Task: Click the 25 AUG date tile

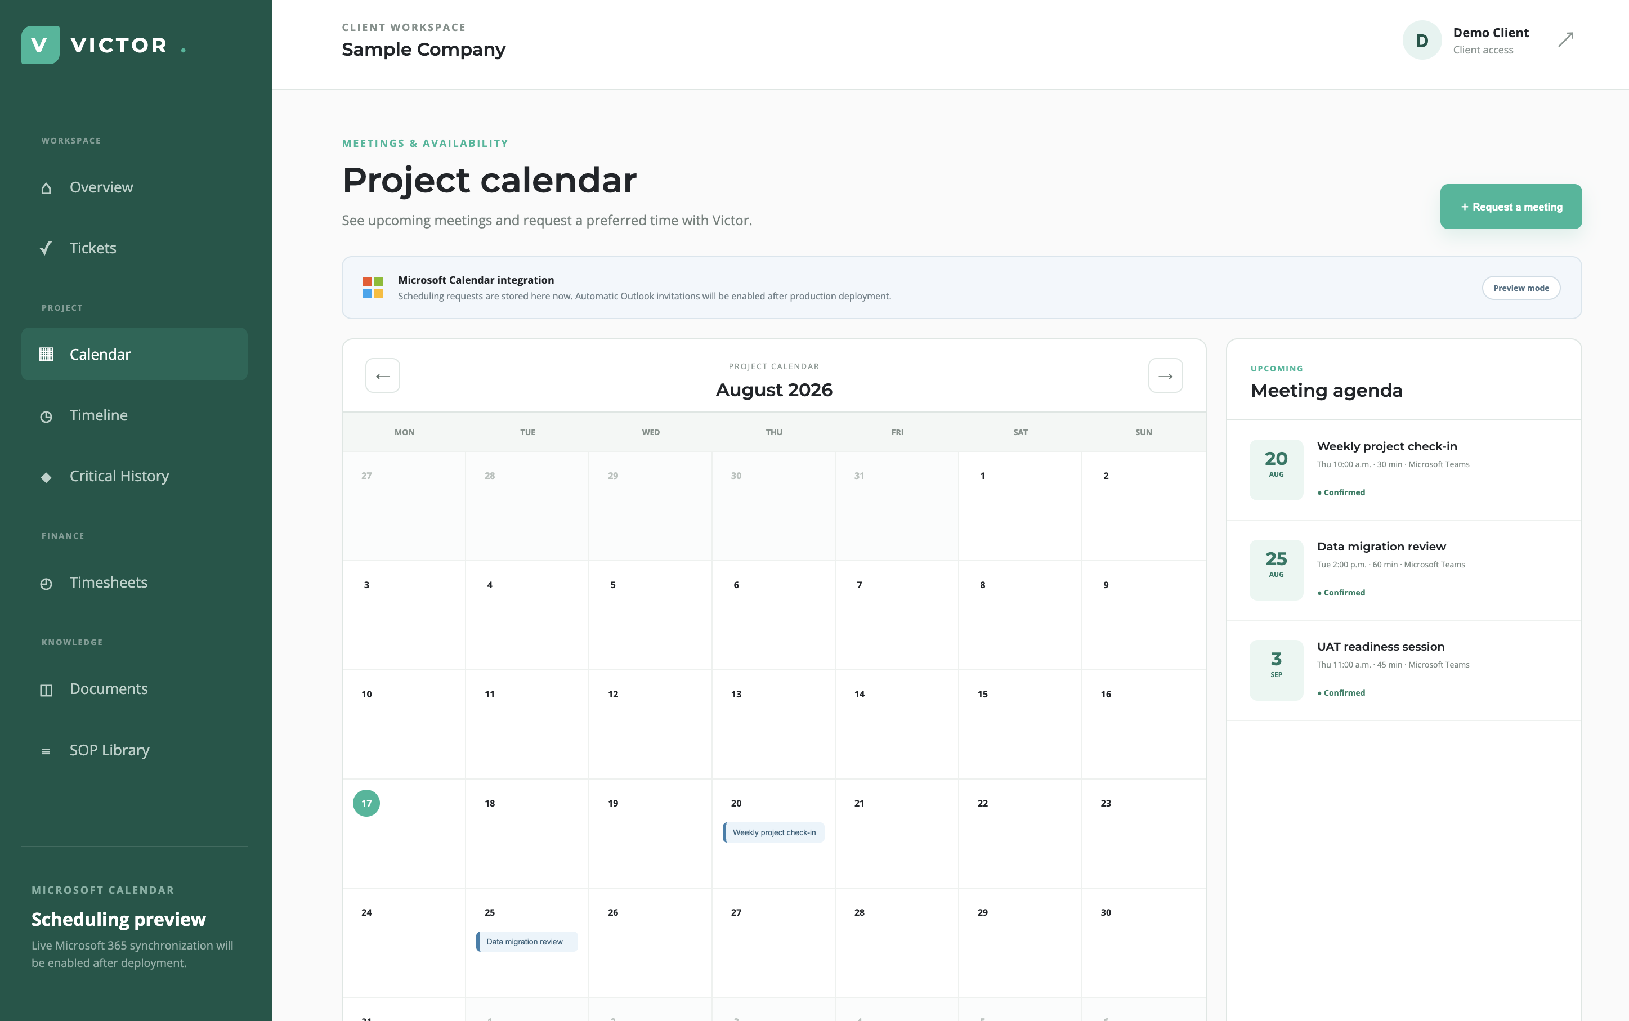Action: pos(1276,570)
